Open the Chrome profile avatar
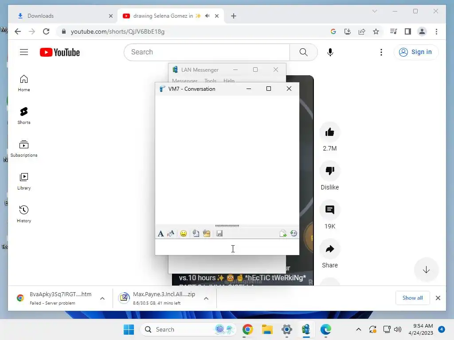 422,31
